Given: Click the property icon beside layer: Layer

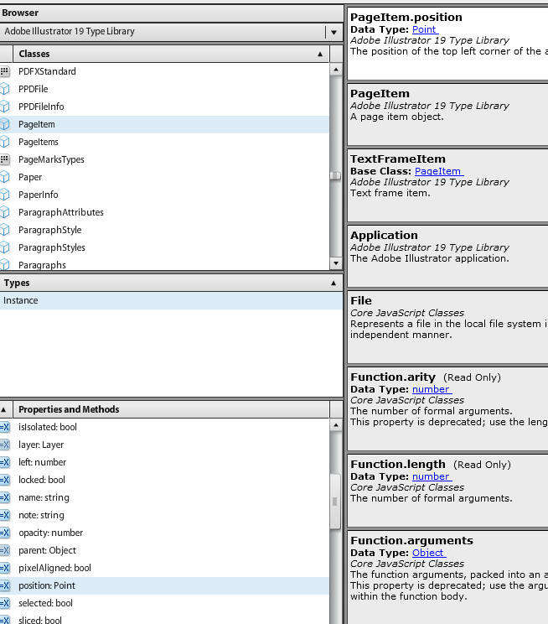Looking at the screenshot, I should [5, 445].
